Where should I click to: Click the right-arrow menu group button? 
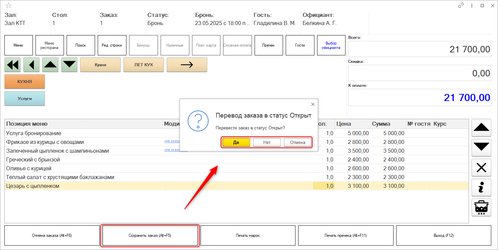(x=187, y=65)
